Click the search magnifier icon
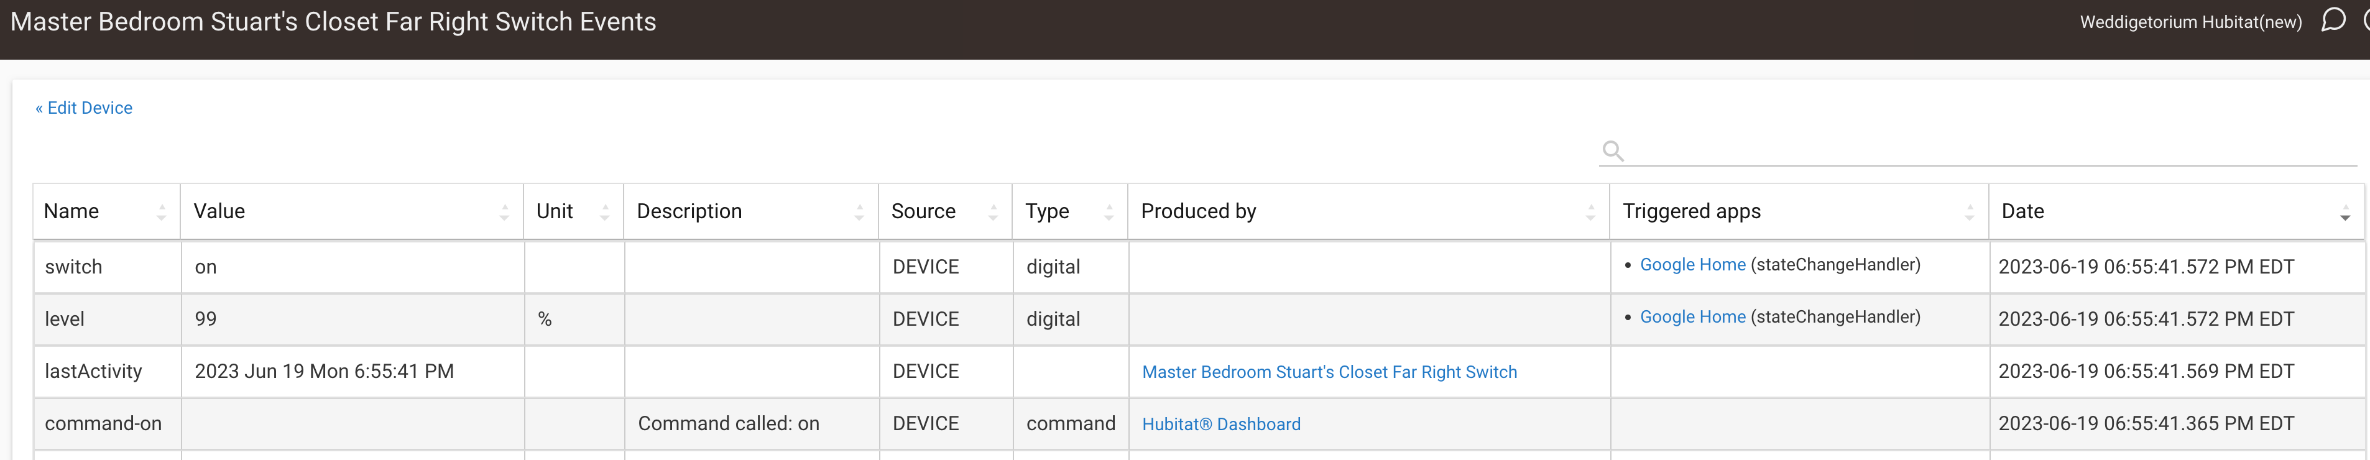The width and height of the screenshot is (2370, 460). [1612, 151]
